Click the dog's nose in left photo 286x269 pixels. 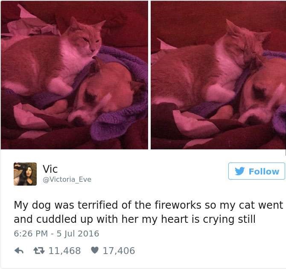tap(76, 120)
